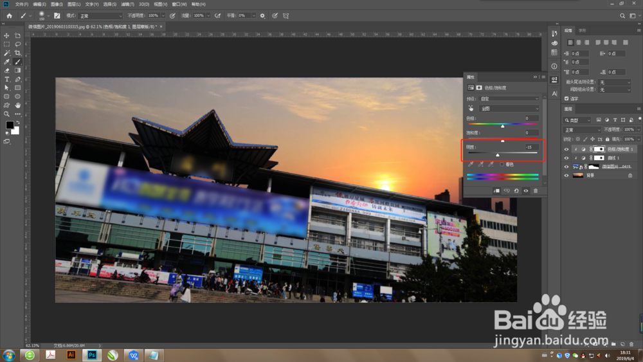This screenshot has height=362, width=643.
Task: Select the Horizontal Type tool
Action: click(6, 79)
